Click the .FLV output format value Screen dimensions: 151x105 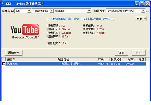pos(64,43)
